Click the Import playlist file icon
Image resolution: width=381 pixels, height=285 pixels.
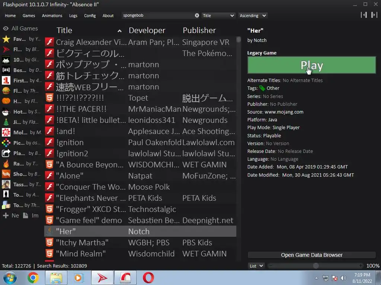click(x=26, y=216)
